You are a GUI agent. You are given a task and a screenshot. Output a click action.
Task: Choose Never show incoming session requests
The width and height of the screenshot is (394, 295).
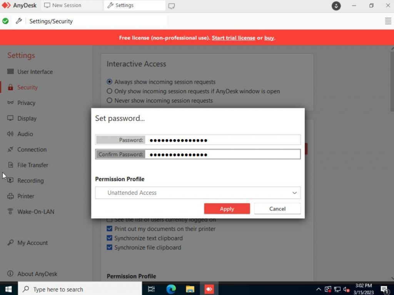(x=109, y=100)
